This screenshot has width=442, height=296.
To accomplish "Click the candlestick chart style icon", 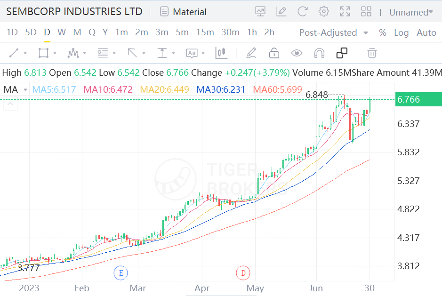I will pos(221,53).
